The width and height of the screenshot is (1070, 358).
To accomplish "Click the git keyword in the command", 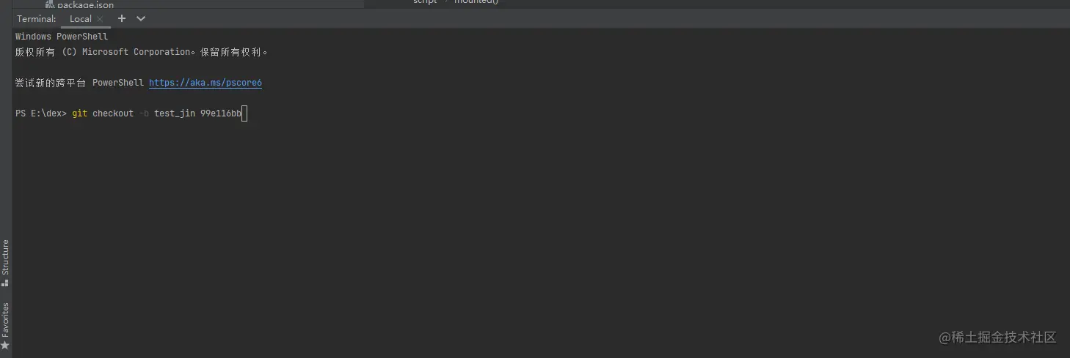I will (x=79, y=113).
